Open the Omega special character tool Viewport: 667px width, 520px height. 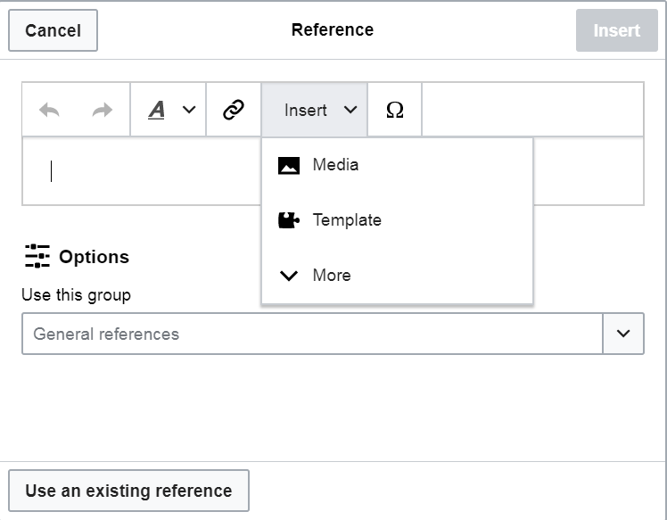[x=394, y=110]
